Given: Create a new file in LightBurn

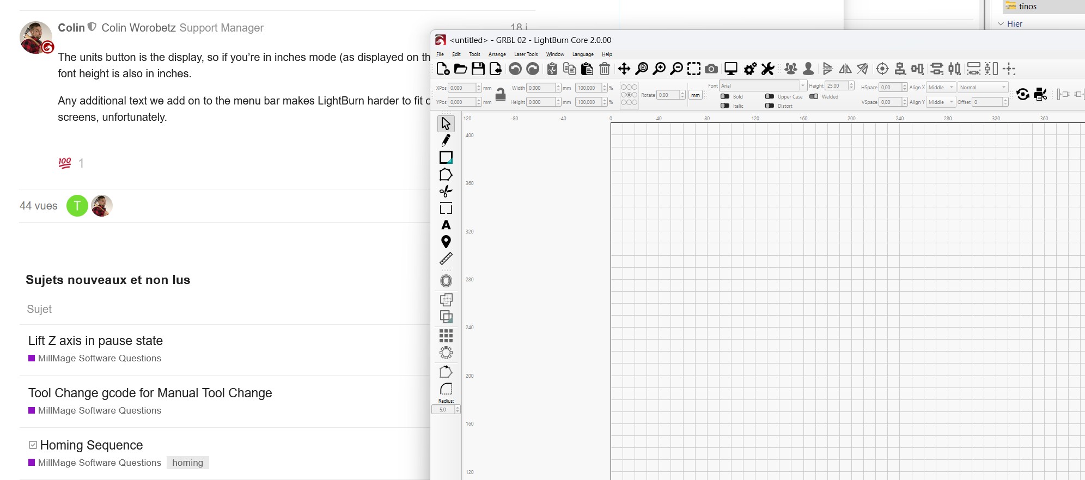Looking at the screenshot, I should [443, 69].
